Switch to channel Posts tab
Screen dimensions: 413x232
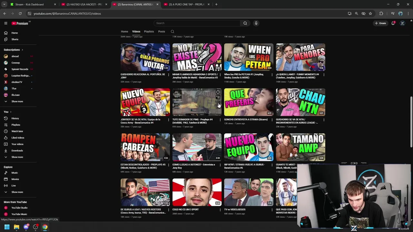click(162, 32)
